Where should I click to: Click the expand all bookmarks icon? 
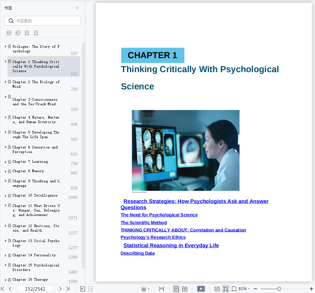click(x=9, y=33)
